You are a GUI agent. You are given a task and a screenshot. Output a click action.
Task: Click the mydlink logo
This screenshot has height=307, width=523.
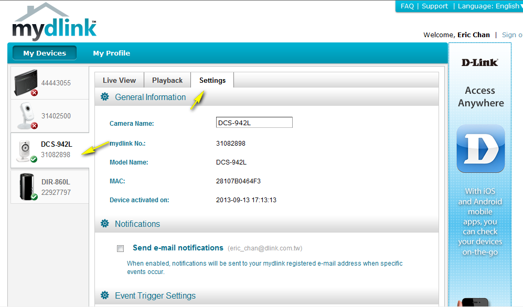[54, 23]
